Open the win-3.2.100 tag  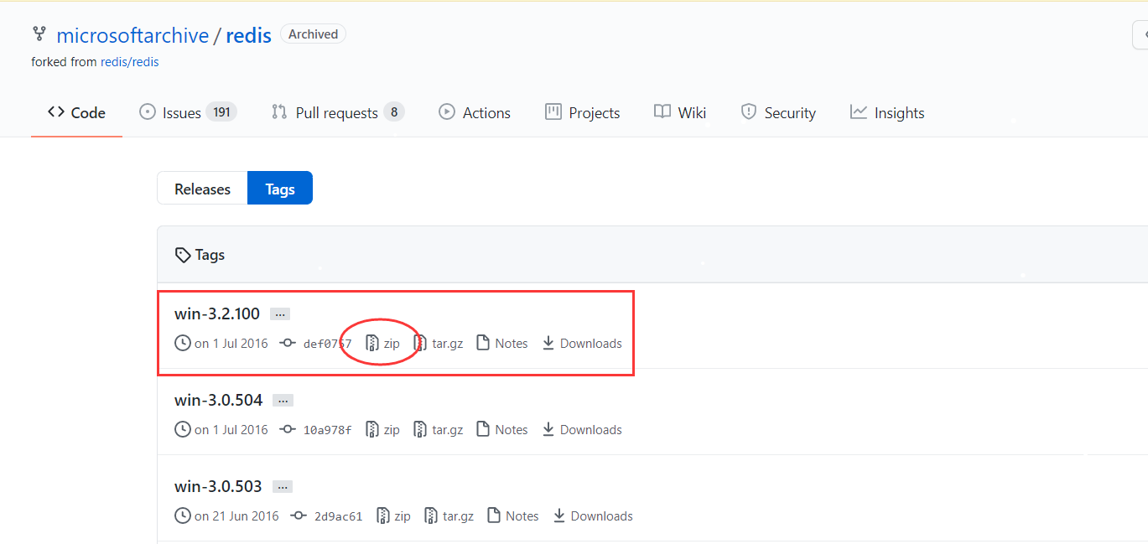click(x=217, y=314)
